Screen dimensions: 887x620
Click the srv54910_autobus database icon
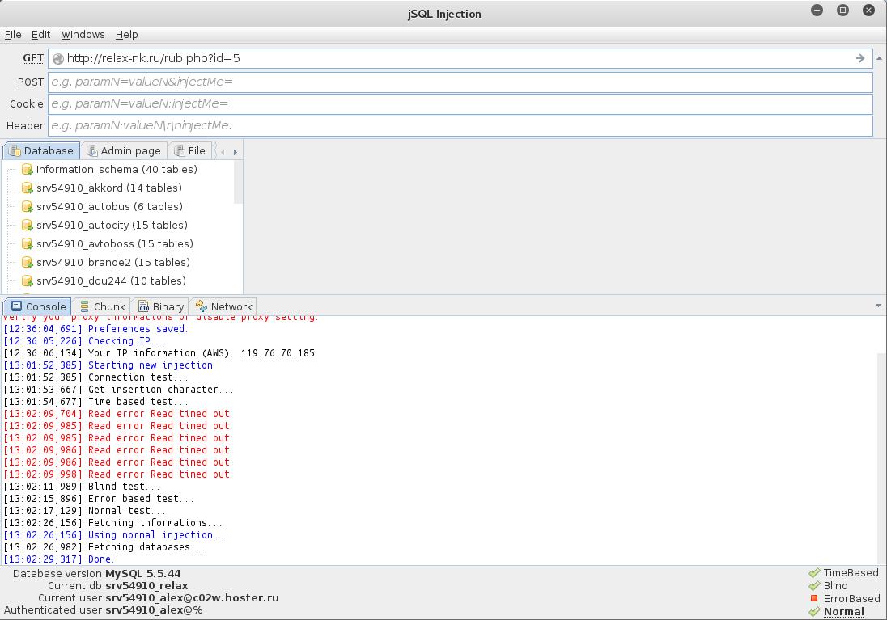27,207
